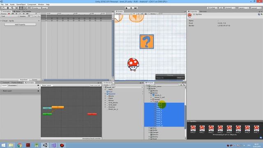
Task: Select the red Exit state node
Action: click(x=92, y=114)
